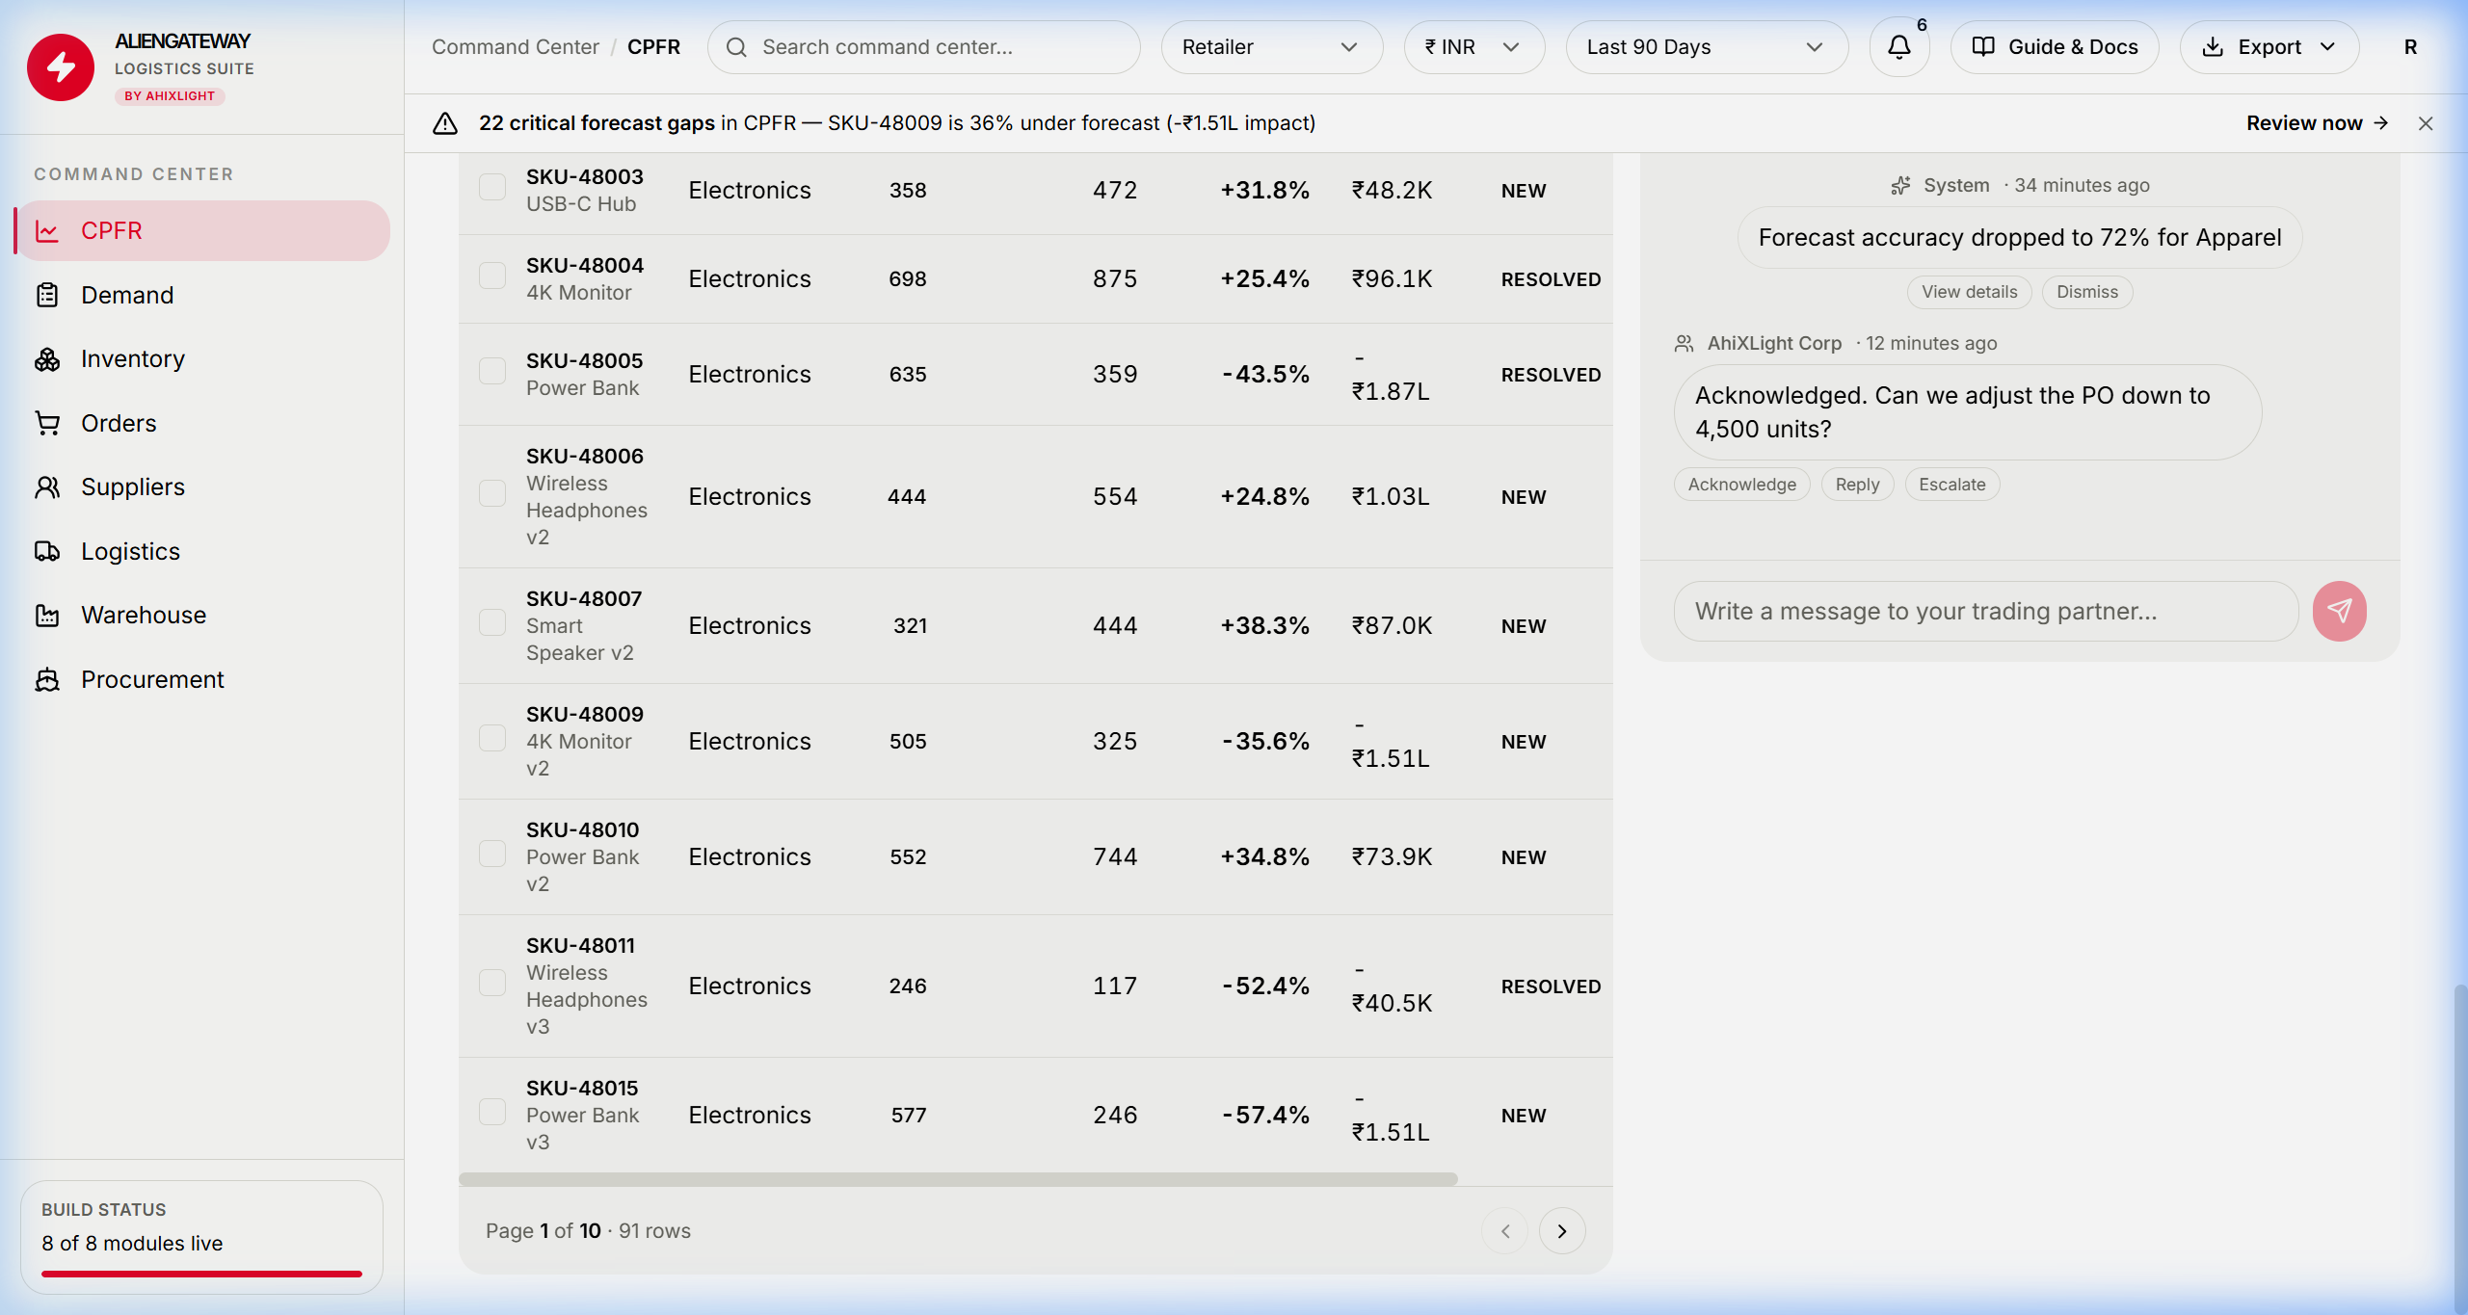Reply to AhiXLight Corp's PO message
This screenshot has height=1315, width=2468.
[x=1857, y=485]
